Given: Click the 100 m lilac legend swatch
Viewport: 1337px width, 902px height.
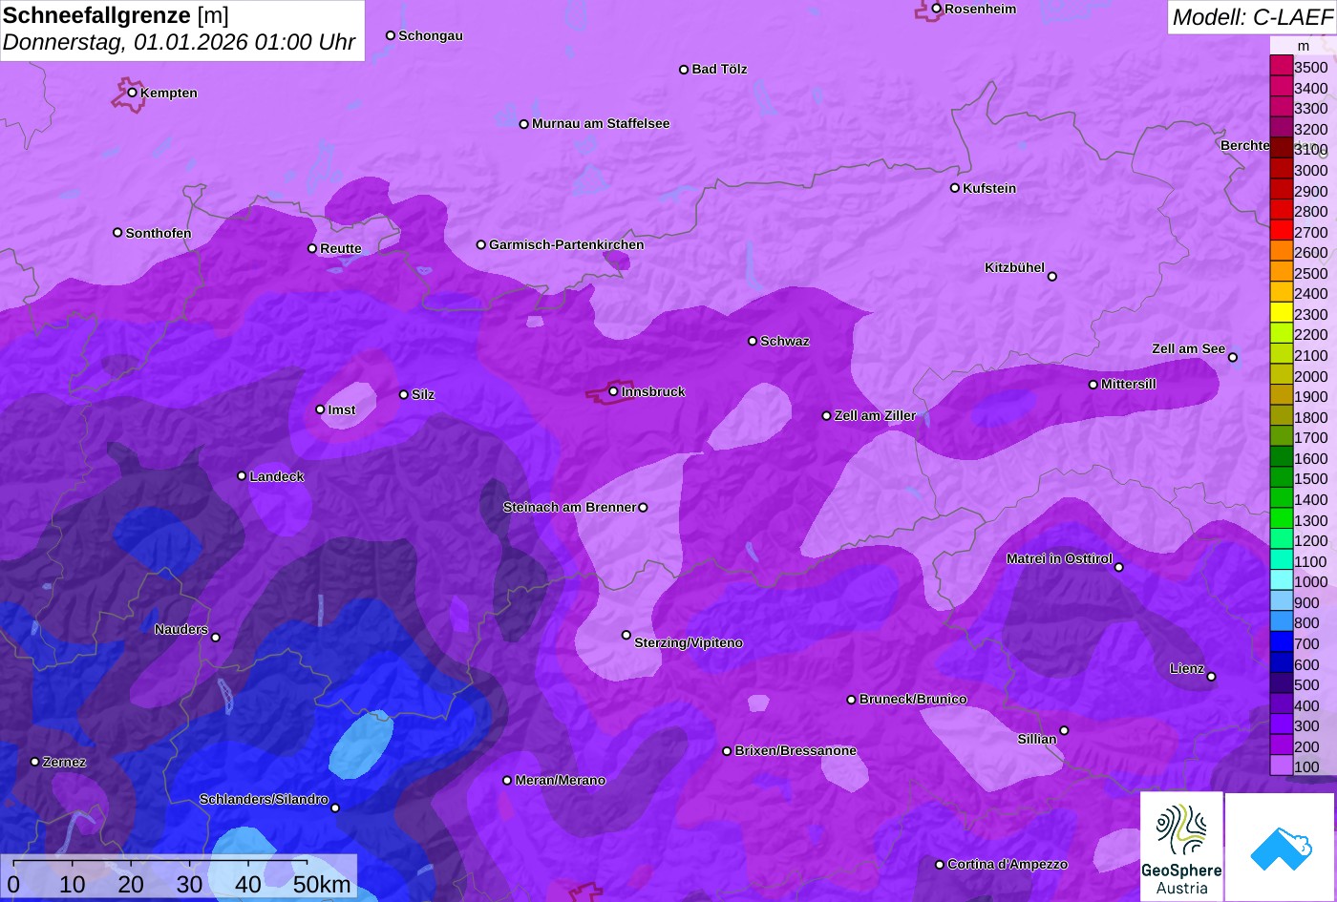Looking at the screenshot, I should coord(1281,766).
